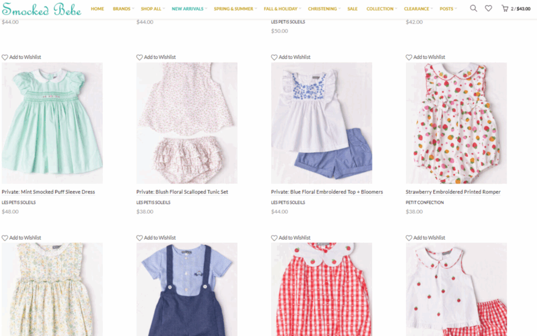Click the $44.00 price under Blue Floral Top
Screen dimensions: 537x336
coord(280,212)
